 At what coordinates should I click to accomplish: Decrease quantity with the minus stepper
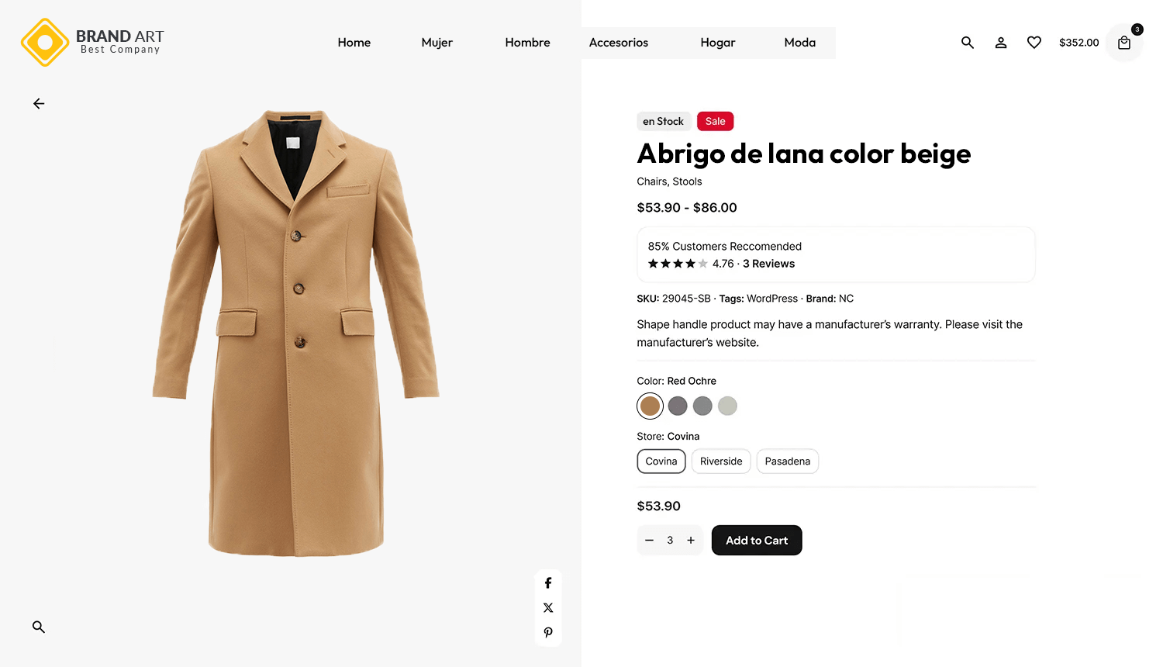[x=649, y=540]
